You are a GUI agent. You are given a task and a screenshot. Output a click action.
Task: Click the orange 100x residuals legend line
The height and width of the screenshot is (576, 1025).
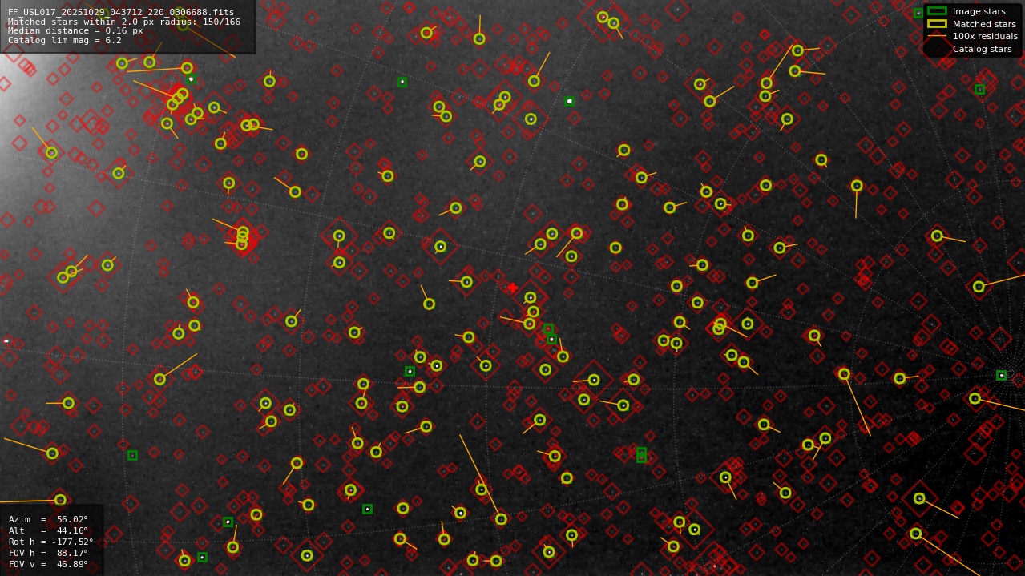pyautogui.click(x=937, y=37)
